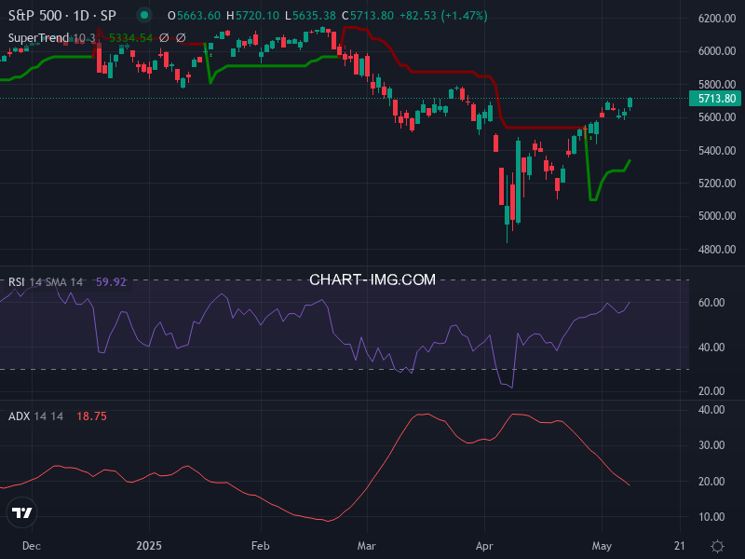Click the RSI axis 60.00 label
Screen dimensions: 745x559
[711, 302]
